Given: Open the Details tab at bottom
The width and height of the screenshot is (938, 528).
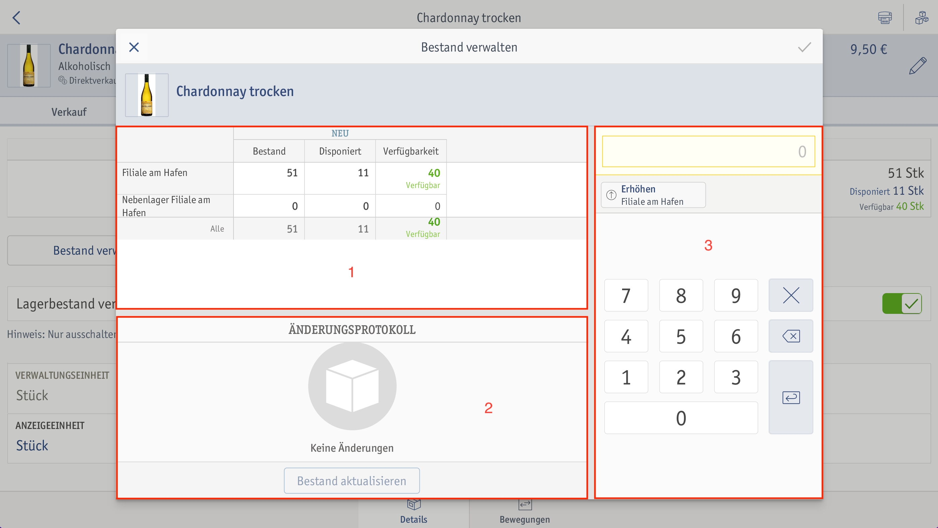Looking at the screenshot, I should [414, 513].
